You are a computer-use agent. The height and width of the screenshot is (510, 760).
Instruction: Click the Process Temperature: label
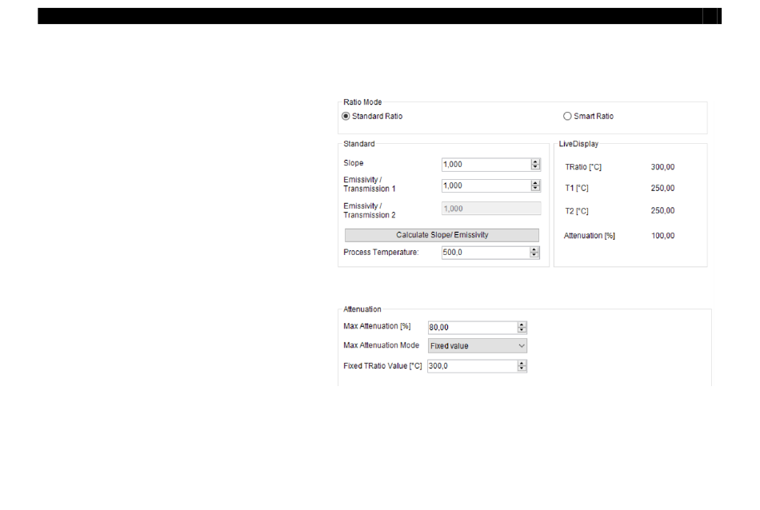coord(381,253)
